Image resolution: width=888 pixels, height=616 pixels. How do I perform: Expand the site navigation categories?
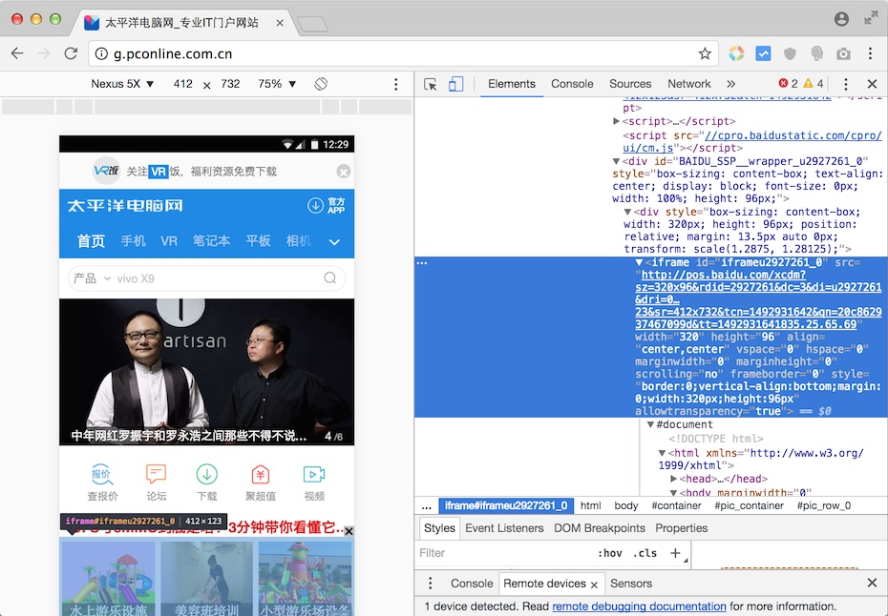[334, 241]
